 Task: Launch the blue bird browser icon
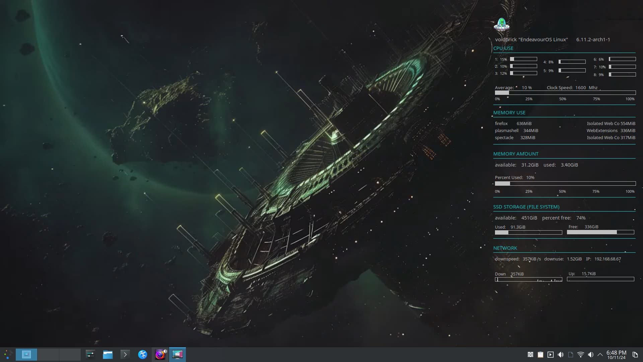pyautogui.click(x=143, y=354)
